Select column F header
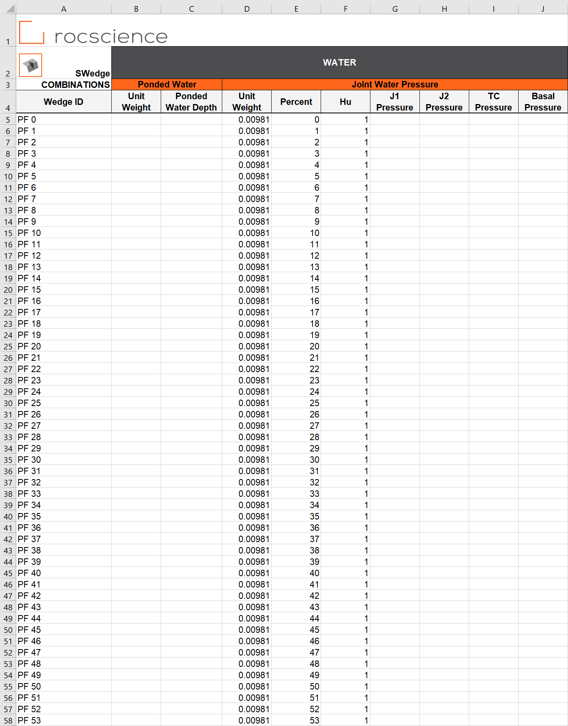 (x=345, y=9)
